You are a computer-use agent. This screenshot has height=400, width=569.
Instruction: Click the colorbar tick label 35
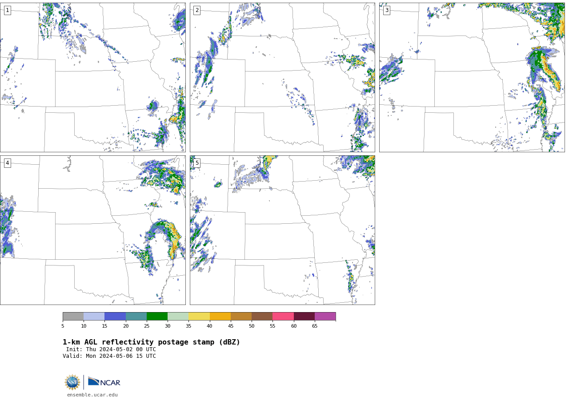tap(188, 326)
